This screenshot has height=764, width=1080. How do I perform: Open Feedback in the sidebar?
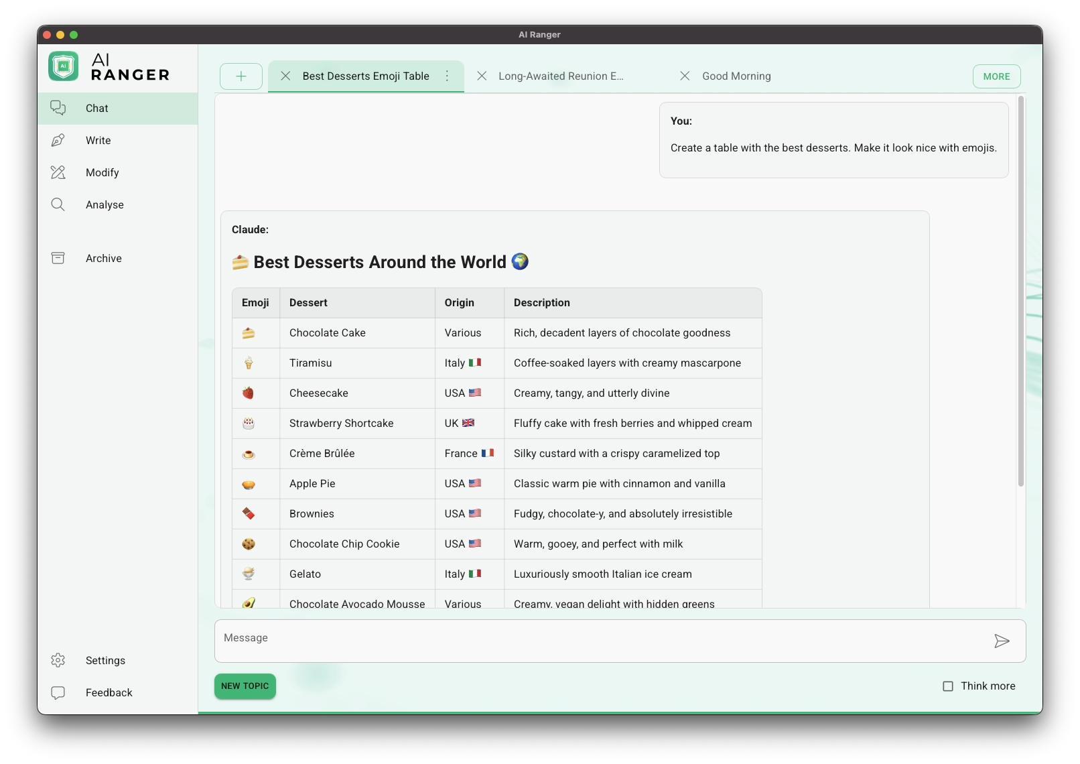pyautogui.click(x=118, y=693)
